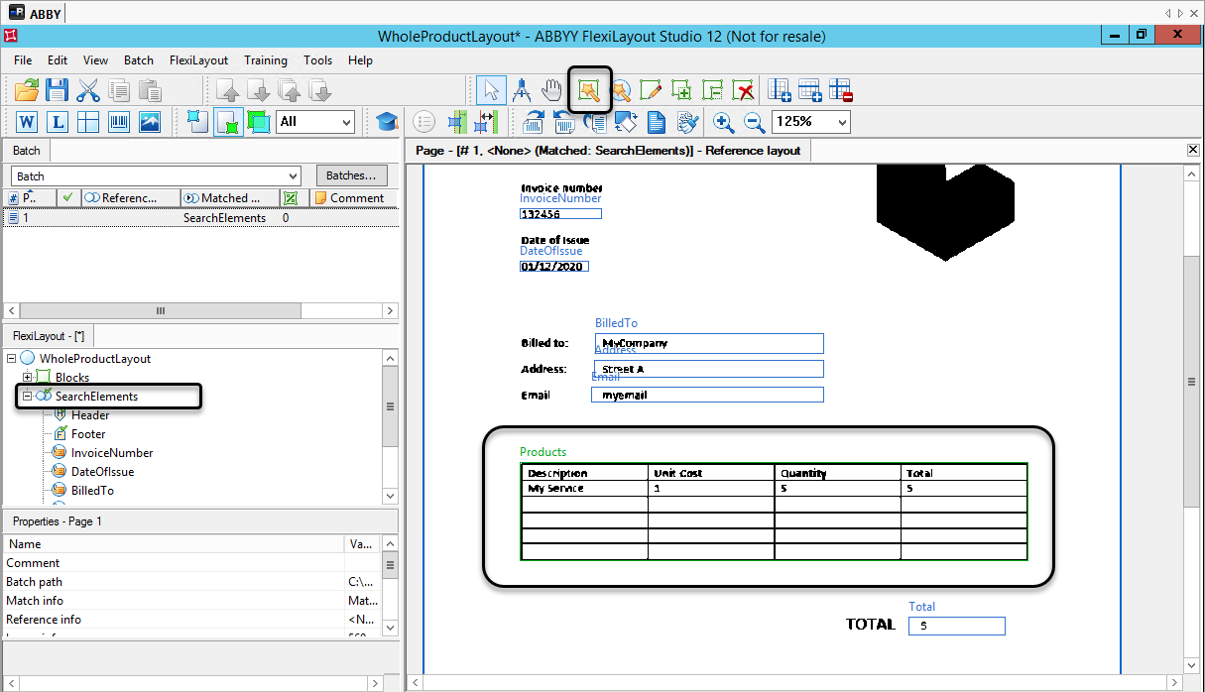Click the document page icon in toolbar
The height and width of the screenshot is (692, 1205).
tap(657, 122)
